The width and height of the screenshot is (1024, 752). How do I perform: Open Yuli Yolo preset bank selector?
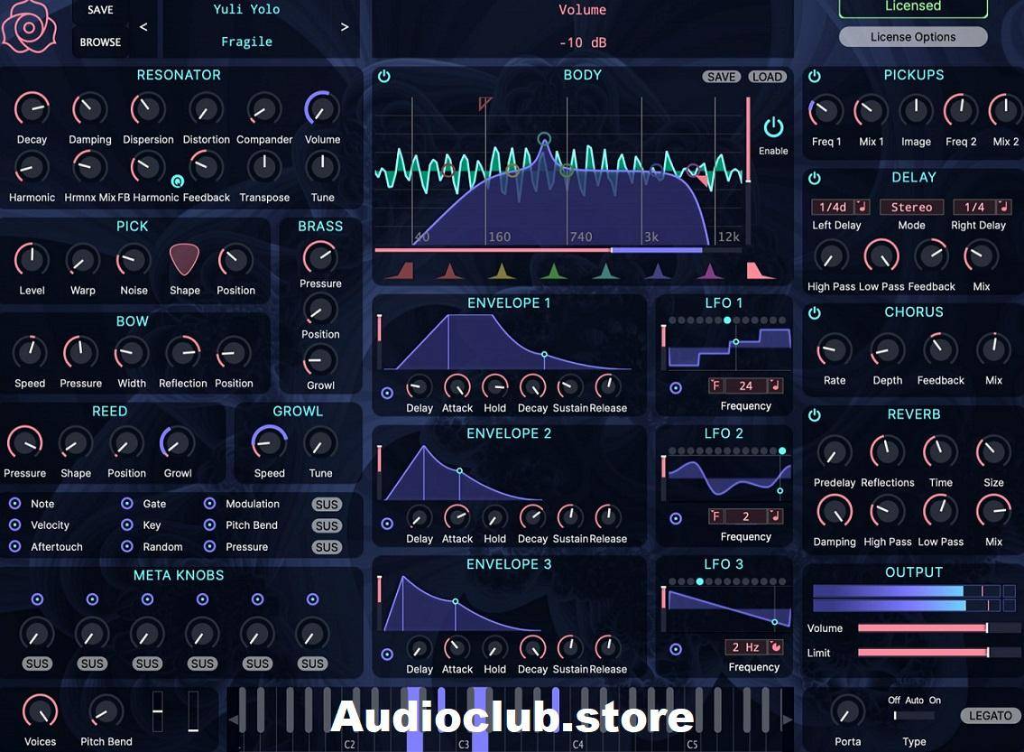tap(246, 9)
